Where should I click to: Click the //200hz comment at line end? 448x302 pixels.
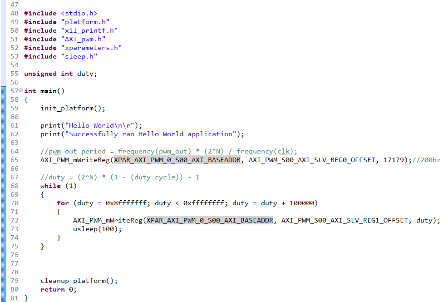[426, 160]
